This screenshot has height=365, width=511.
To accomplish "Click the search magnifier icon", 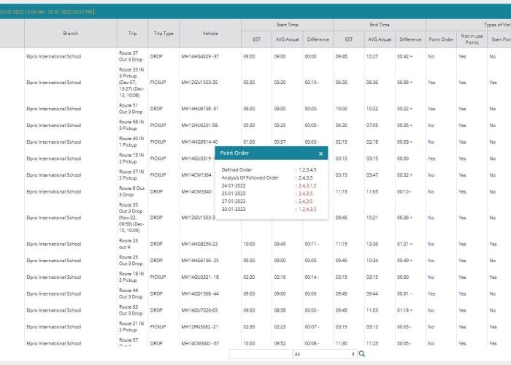I will (x=362, y=354).
